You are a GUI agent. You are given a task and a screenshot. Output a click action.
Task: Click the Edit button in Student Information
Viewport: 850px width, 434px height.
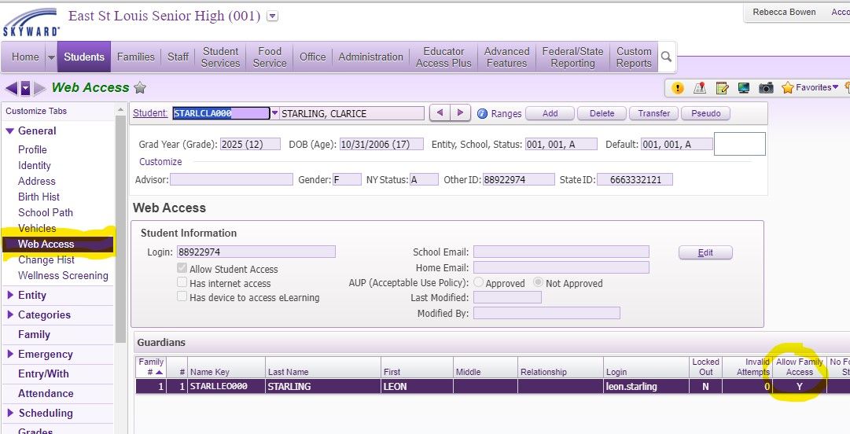705,252
